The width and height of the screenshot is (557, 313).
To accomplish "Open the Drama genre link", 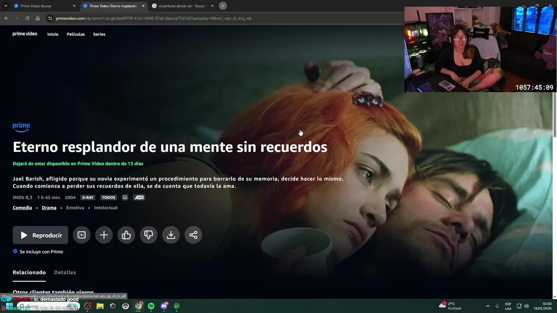I will (x=49, y=208).
